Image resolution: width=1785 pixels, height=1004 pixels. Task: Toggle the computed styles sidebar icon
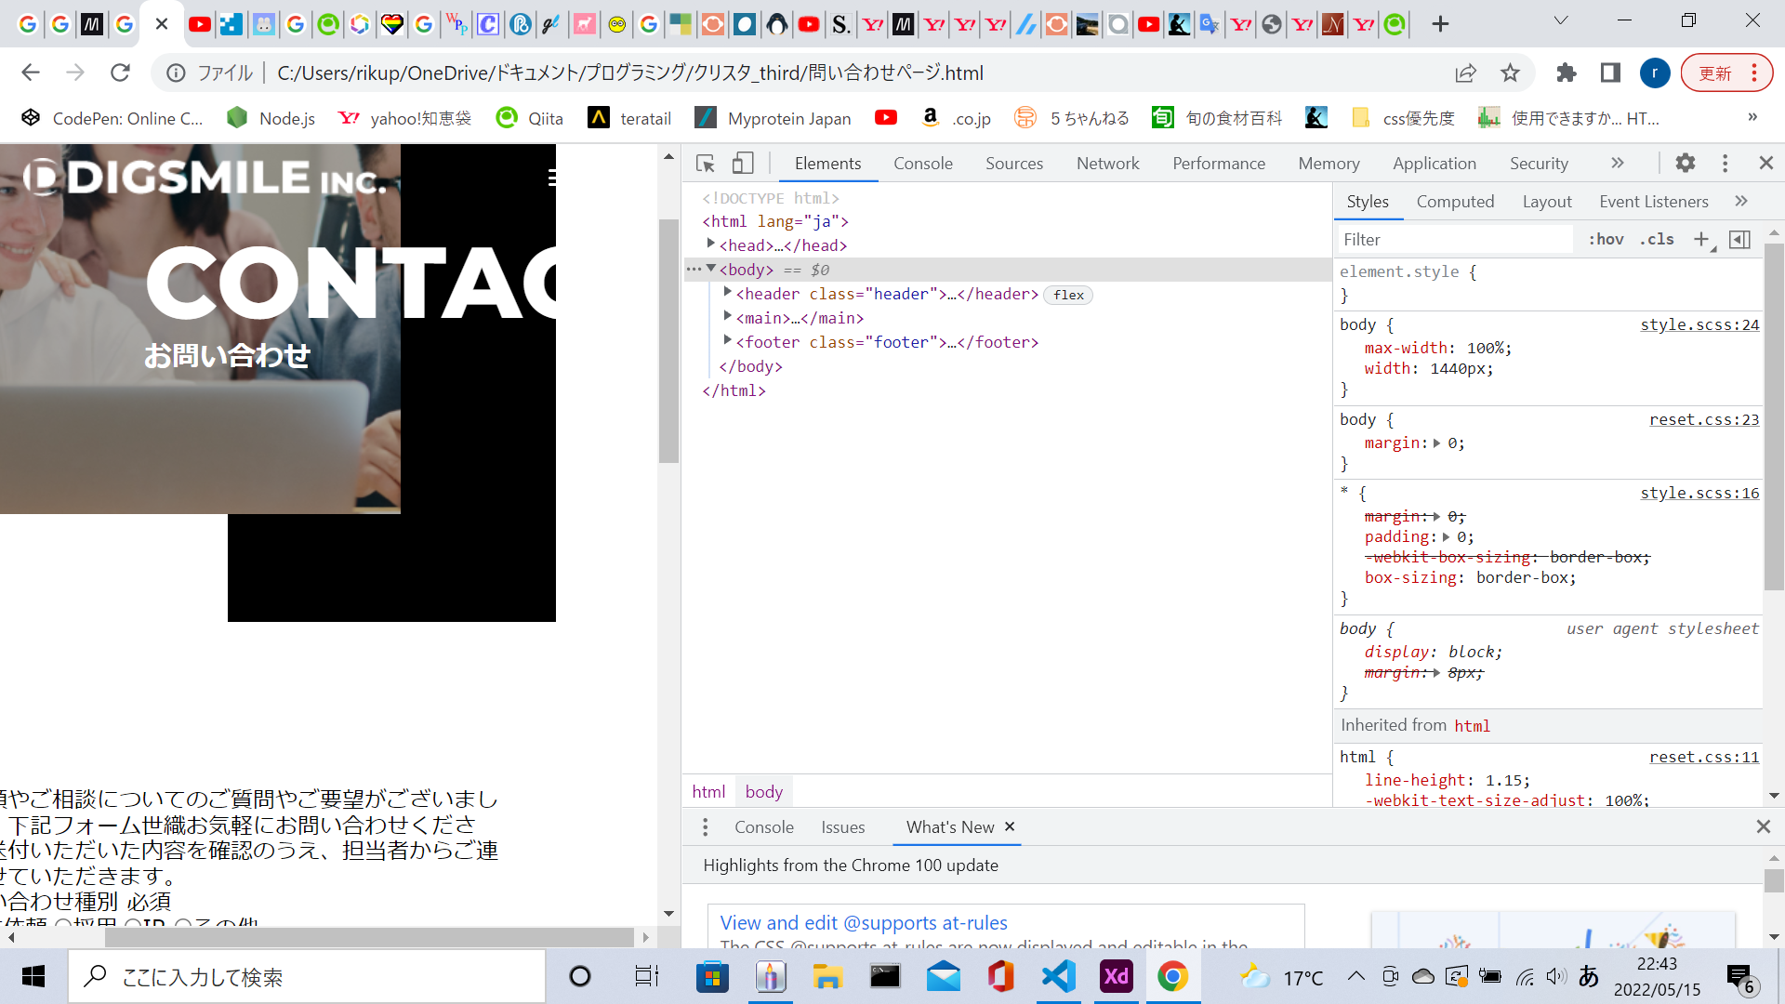(1739, 240)
